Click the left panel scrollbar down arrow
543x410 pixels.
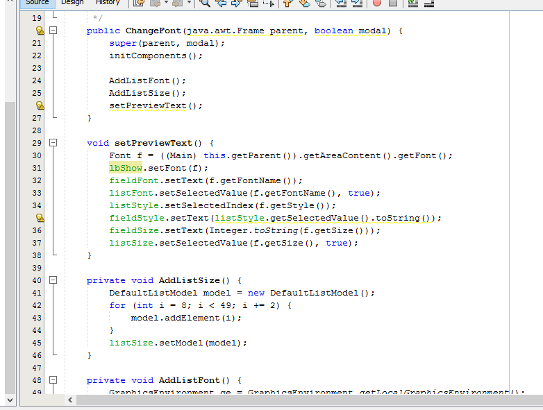tap(10, 400)
